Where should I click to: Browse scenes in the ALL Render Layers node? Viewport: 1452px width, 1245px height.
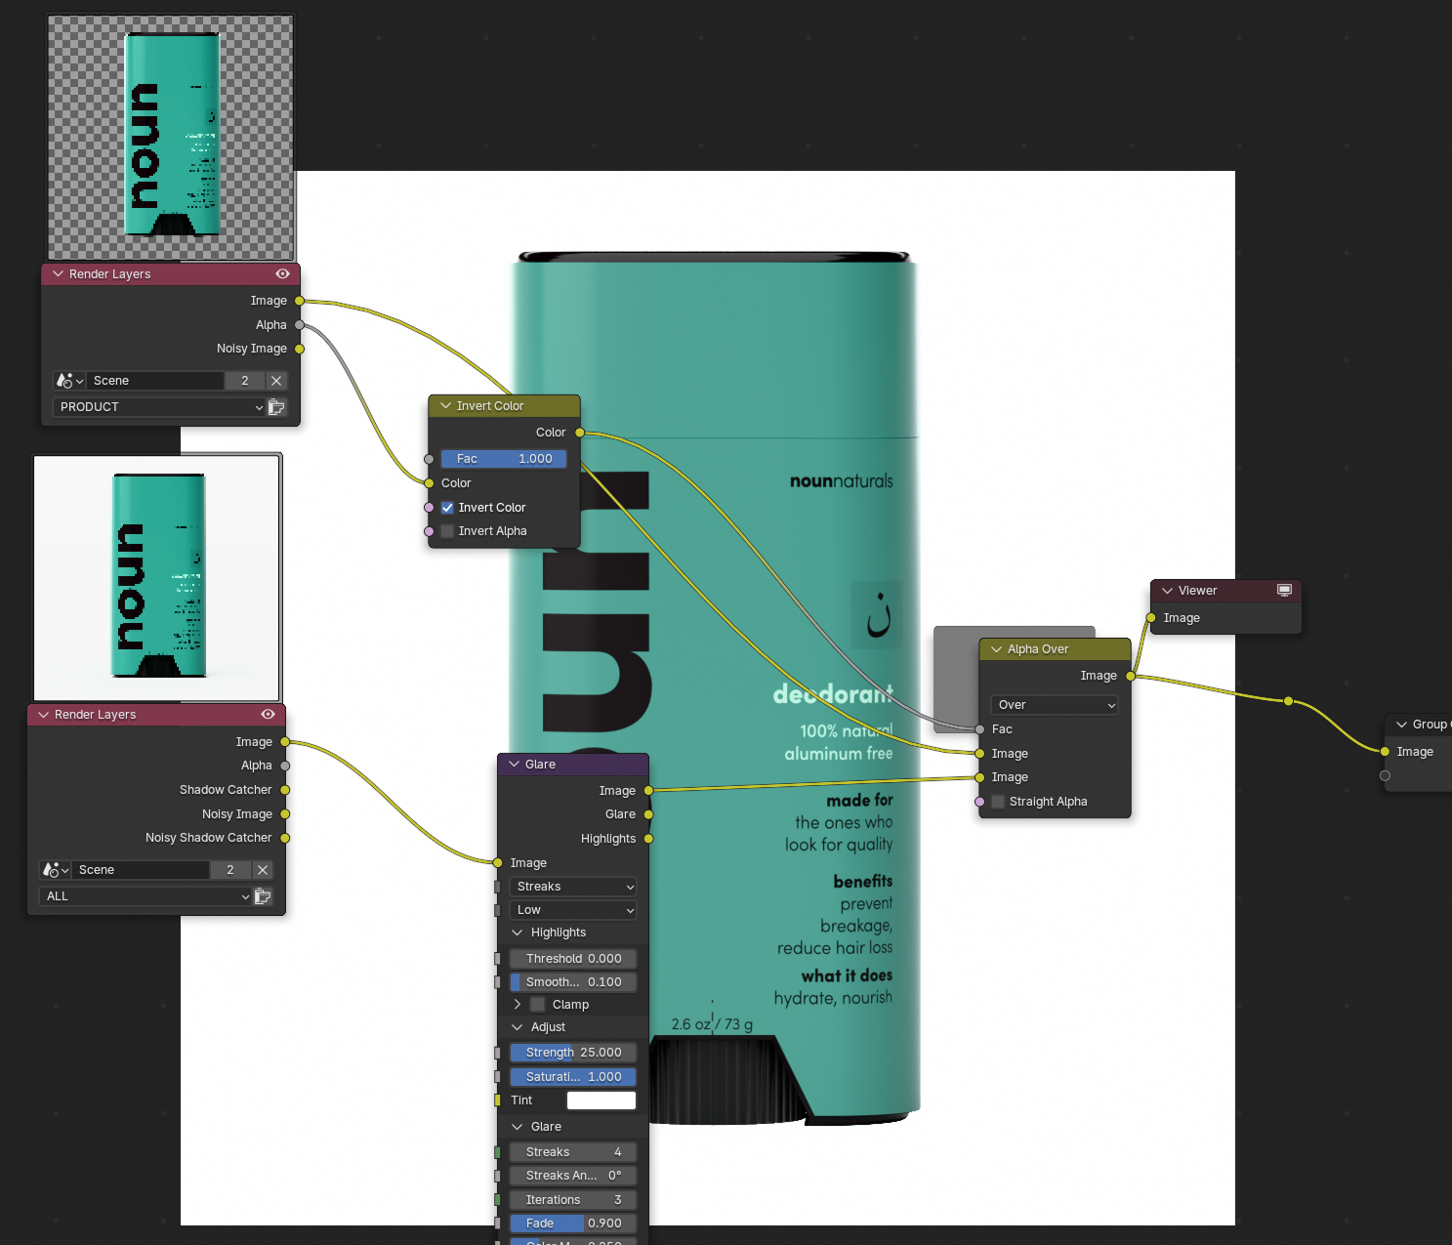click(55, 870)
